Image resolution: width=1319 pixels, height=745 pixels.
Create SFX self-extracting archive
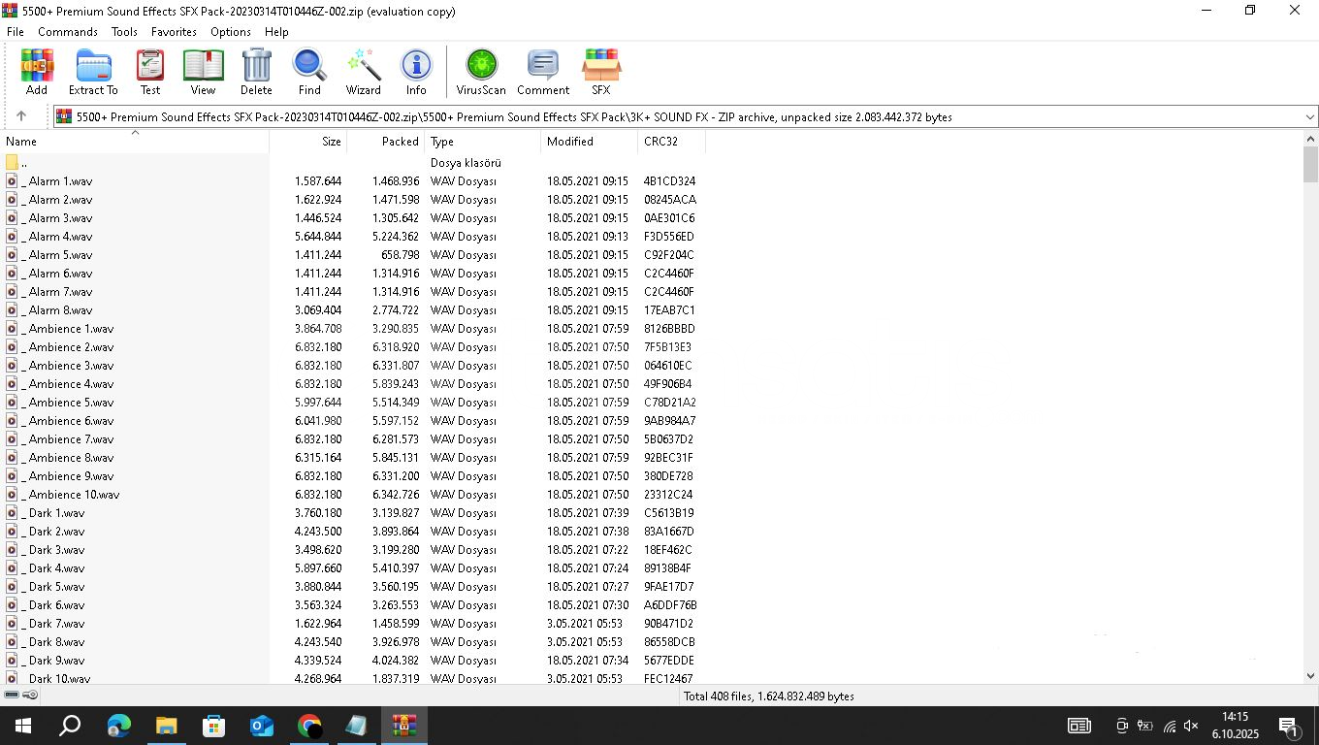click(x=601, y=72)
